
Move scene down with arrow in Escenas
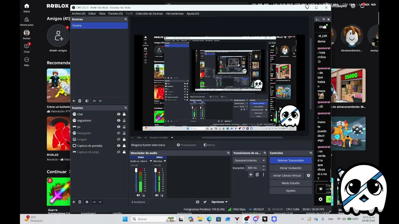point(100,101)
